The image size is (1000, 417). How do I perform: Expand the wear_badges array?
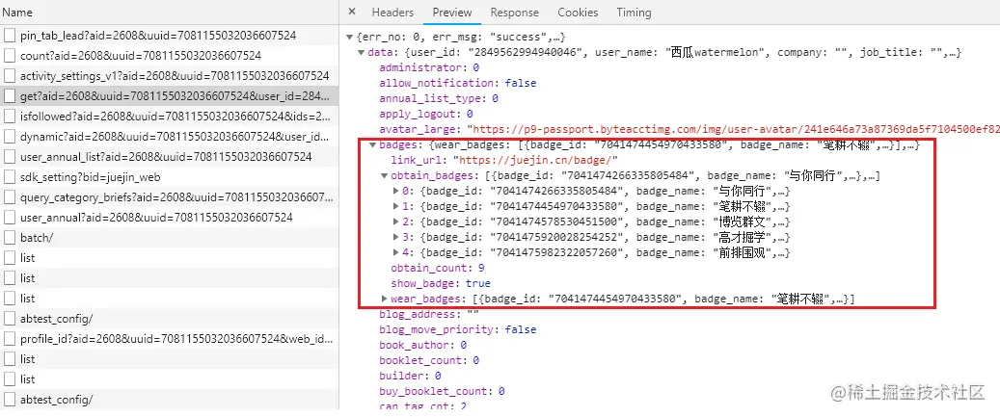385,299
